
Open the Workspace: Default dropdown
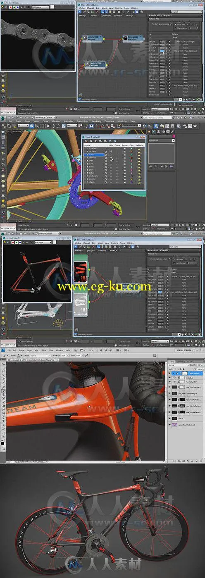pyautogui.click(x=45, y=118)
